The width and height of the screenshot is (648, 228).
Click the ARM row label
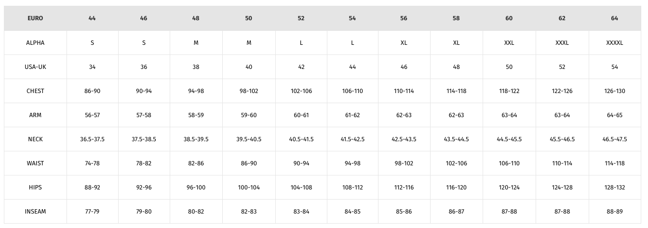pos(35,115)
